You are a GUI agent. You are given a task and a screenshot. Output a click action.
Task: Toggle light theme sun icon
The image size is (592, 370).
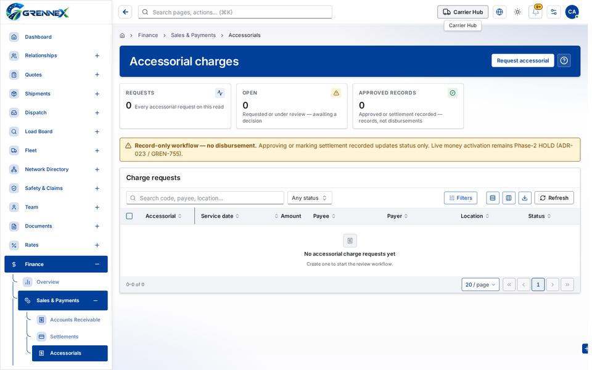coord(517,12)
